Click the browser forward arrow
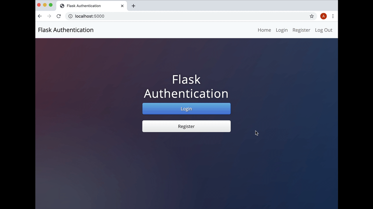Image resolution: width=373 pixels, height=209 pixels. (x=49, y=16)
